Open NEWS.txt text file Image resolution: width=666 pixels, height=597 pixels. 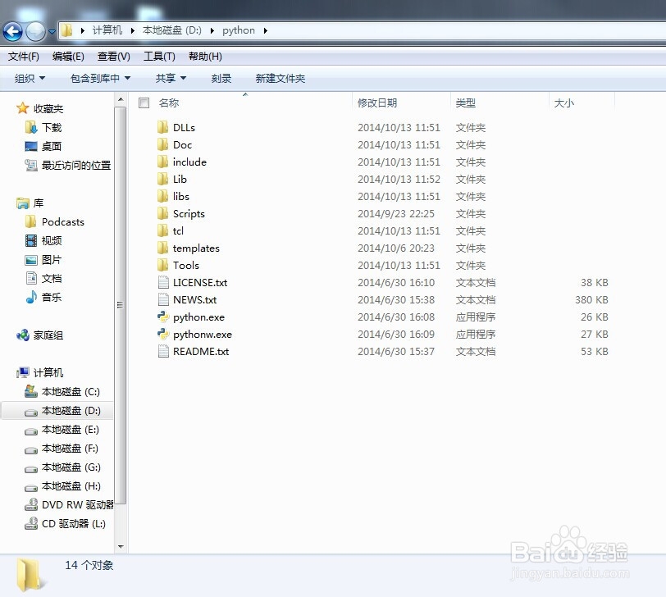click(192, 299)
